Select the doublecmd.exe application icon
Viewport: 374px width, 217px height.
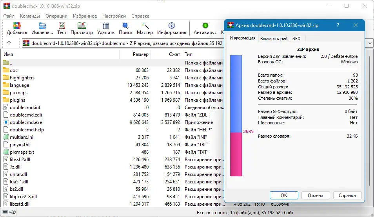(6, 122)
